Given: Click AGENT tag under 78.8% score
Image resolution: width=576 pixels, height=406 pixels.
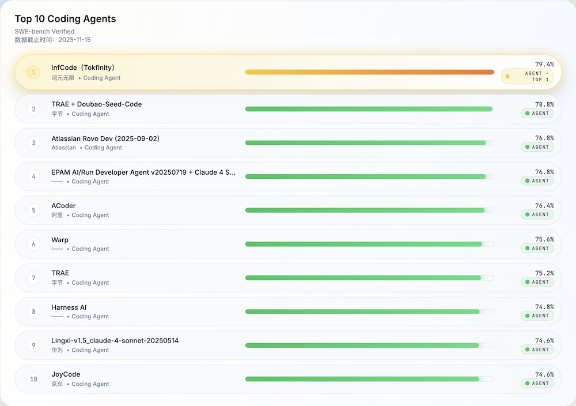Looking at the screenshot, I should click(x=537, y=113).
